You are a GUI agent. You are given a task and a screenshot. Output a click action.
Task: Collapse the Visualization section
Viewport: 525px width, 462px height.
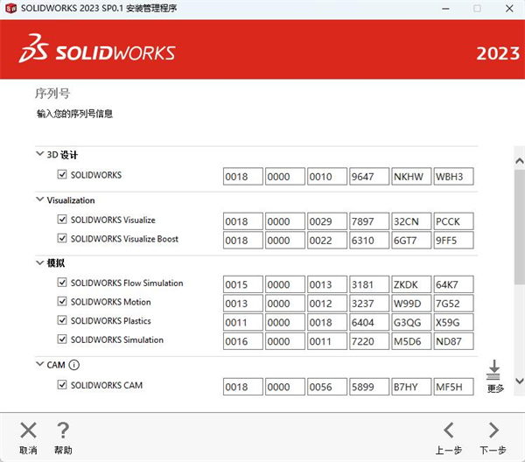pos(39,199)
